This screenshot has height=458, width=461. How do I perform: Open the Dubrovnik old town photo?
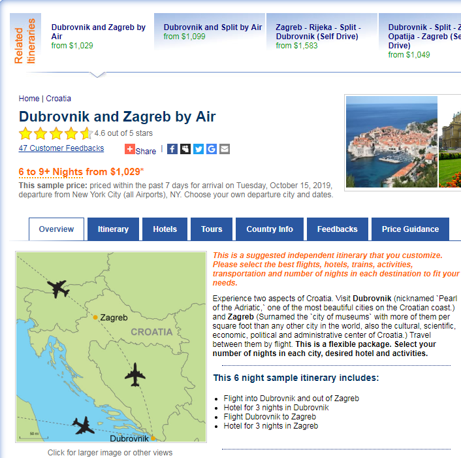coord(391,141)
